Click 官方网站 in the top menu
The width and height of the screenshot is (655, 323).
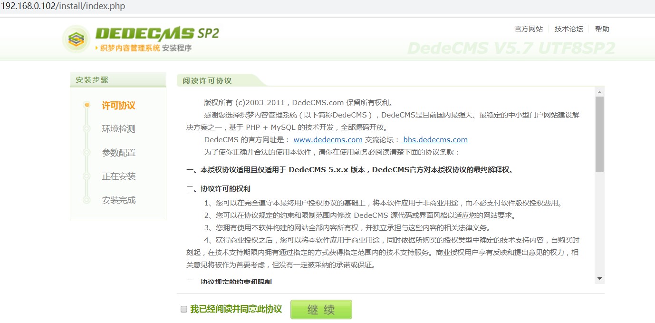click(529, 29)
